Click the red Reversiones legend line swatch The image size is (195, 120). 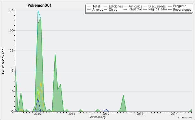pos(170,9)
